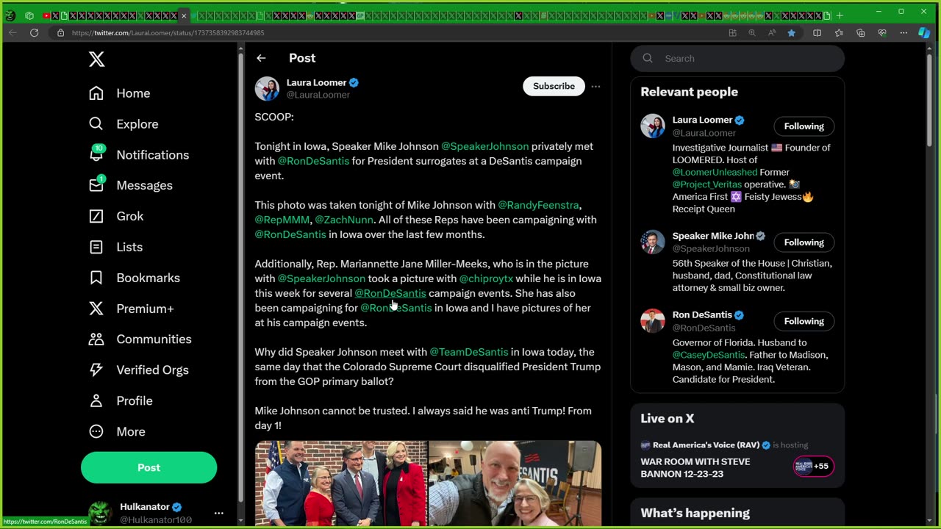Go to the X logo home icon
This screenshot has height=529, width=941.
coord(96,60)
